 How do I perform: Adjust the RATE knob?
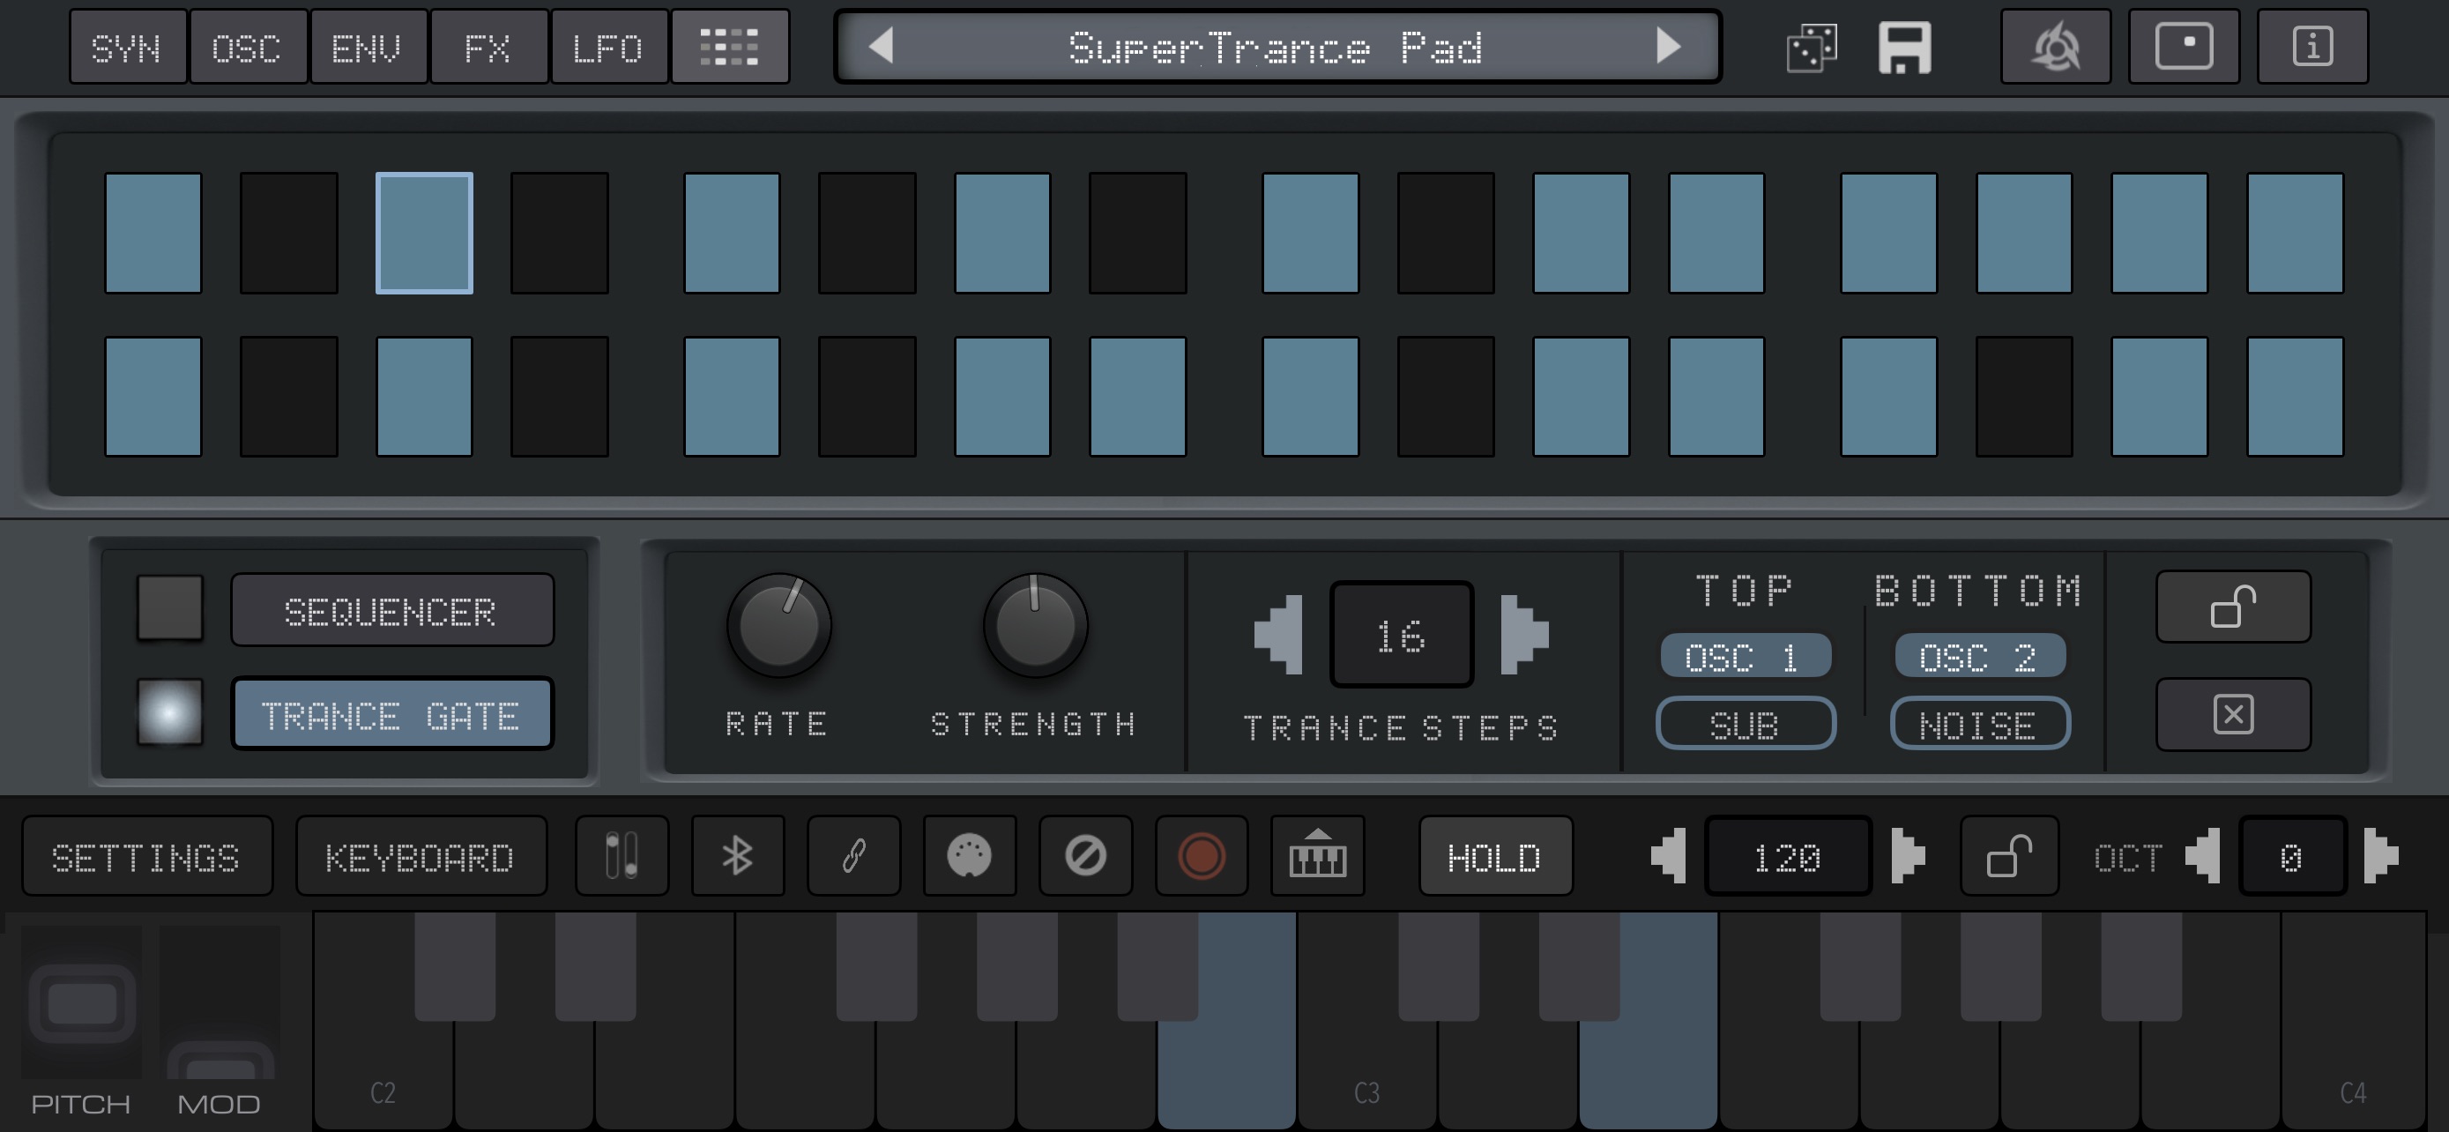pos(778,625)
